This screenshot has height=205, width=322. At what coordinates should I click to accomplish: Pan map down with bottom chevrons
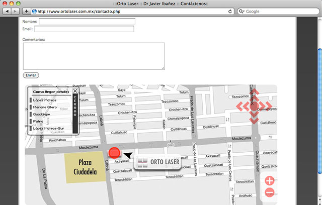(254, 118)
